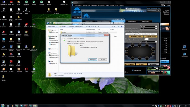Open the Acrobat.com desktop shortcut

pos(64,3)
